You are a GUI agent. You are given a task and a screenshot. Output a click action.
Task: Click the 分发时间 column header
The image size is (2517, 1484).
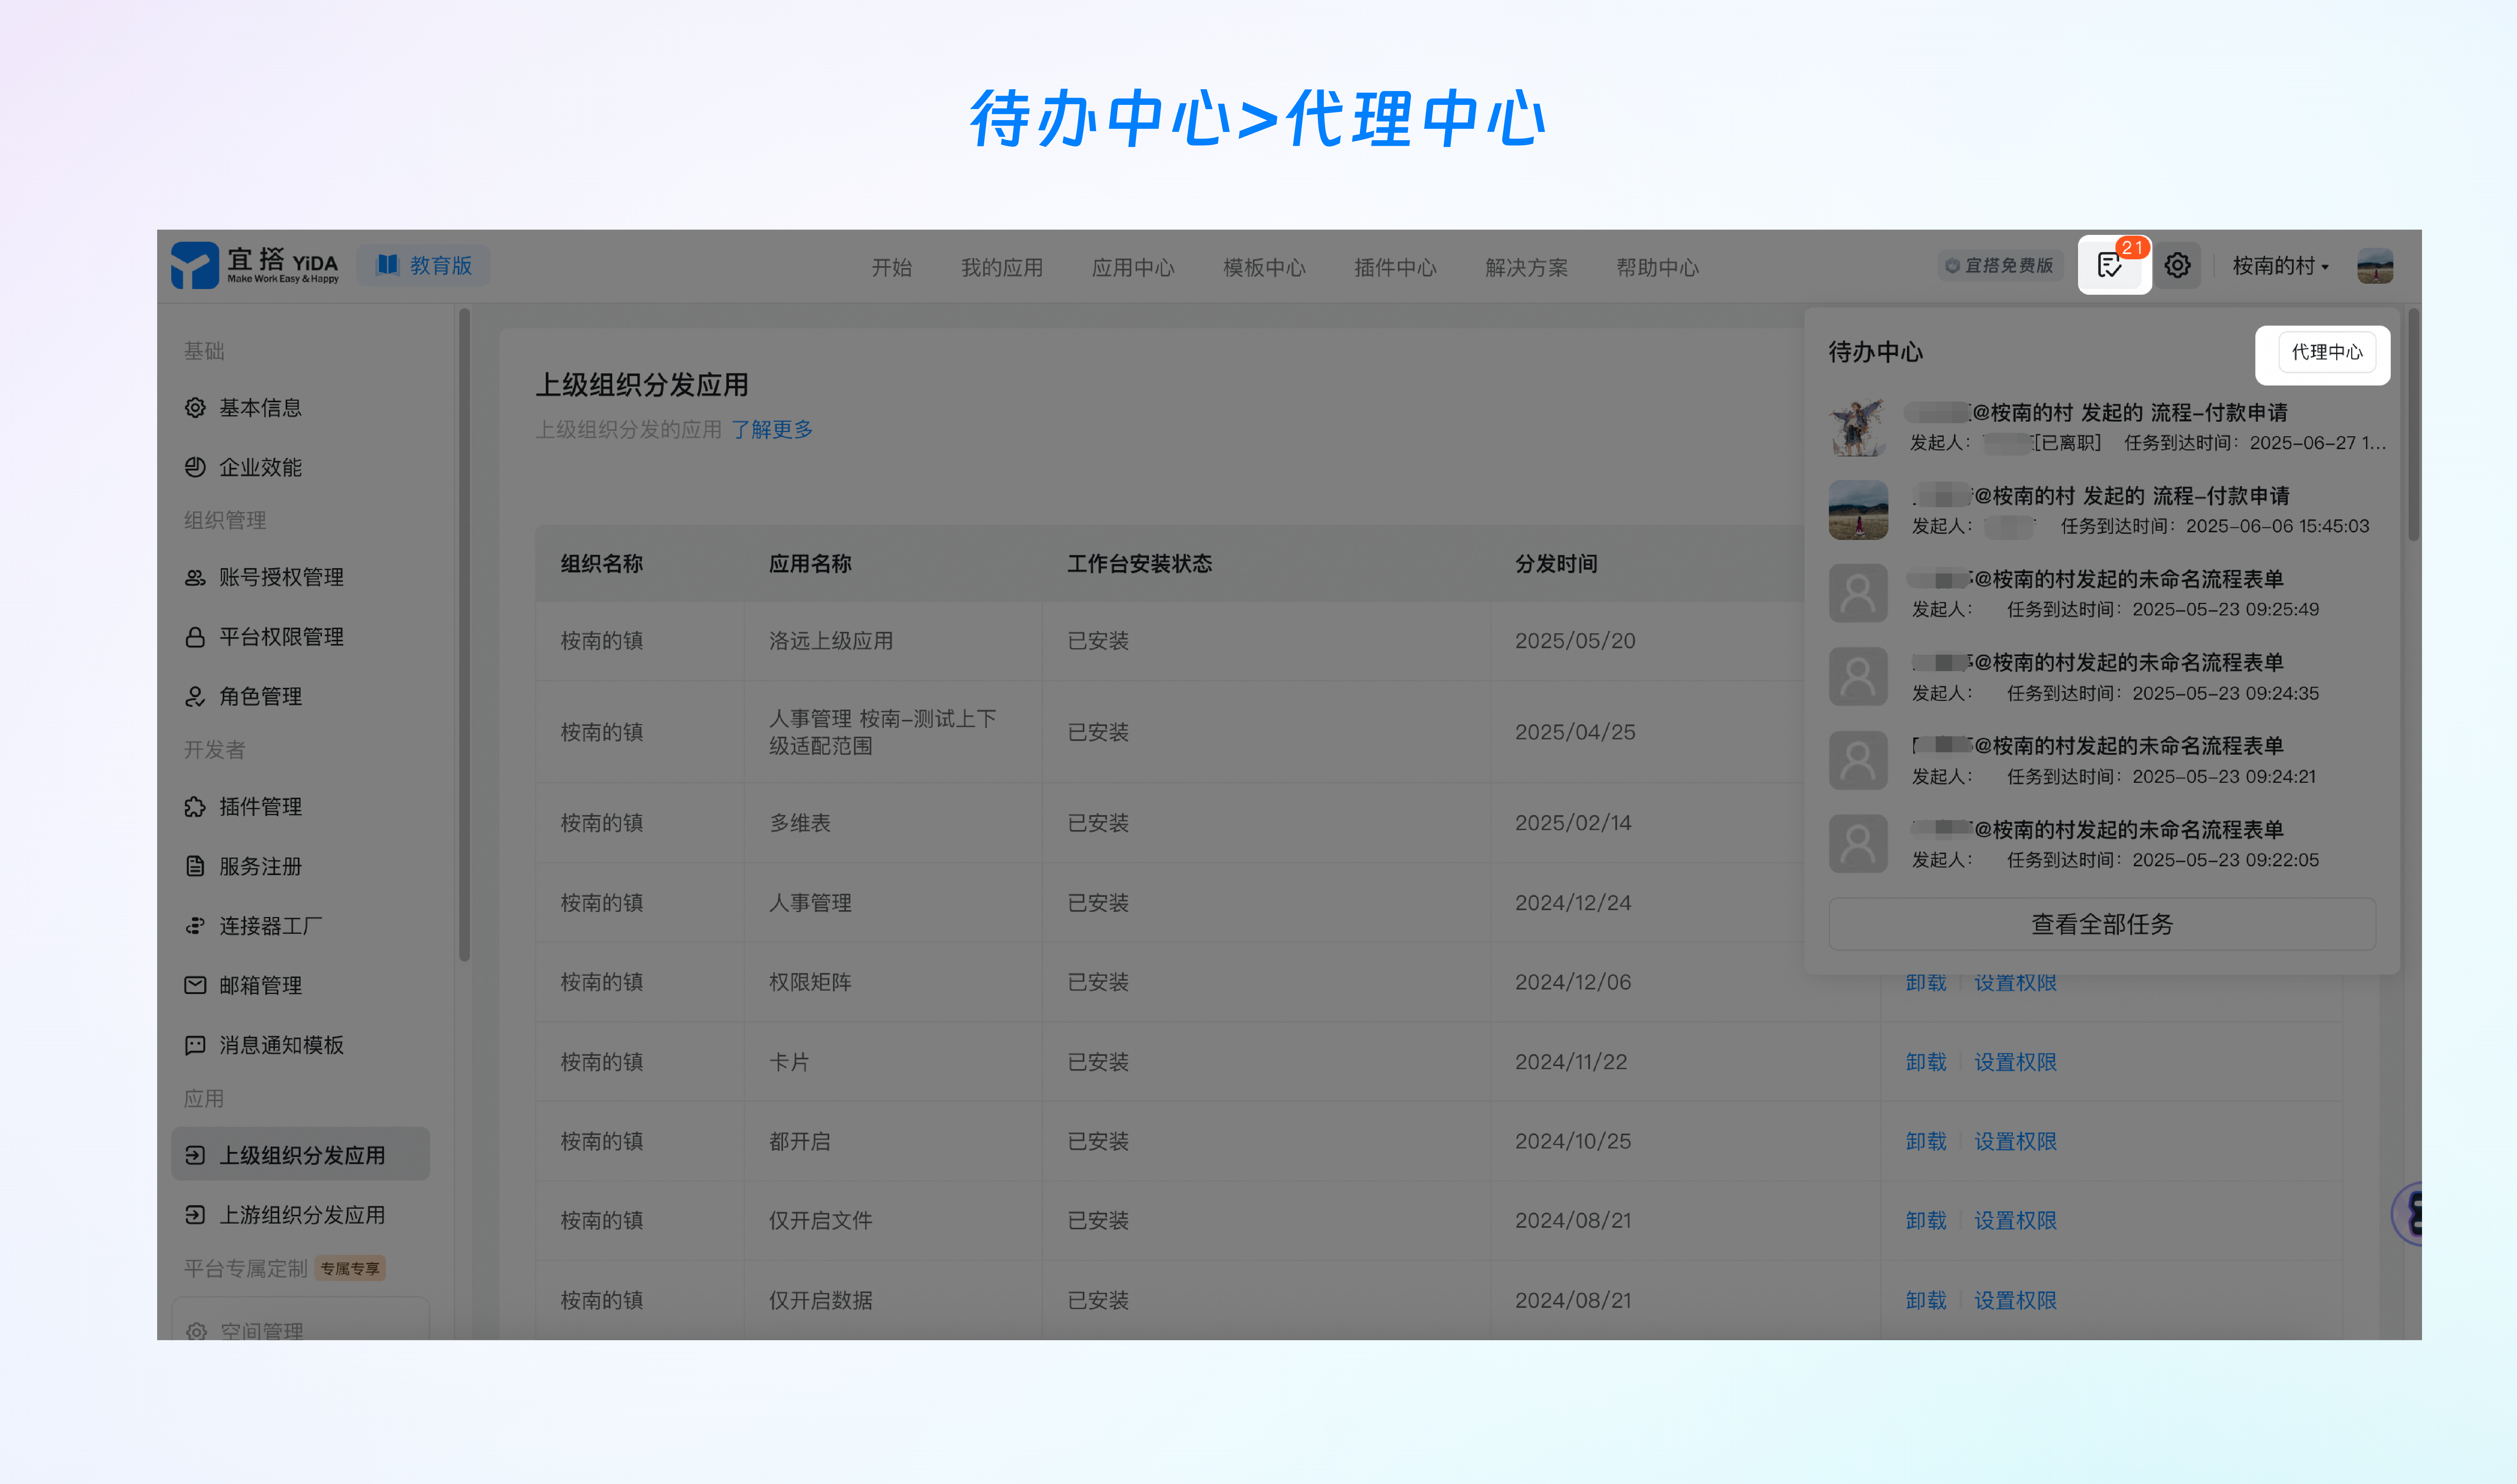pos(1555,564)
